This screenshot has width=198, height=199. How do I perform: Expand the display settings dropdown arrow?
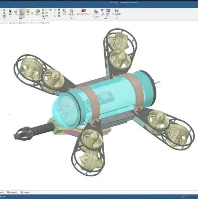pyautogui.click(x=109, y=16)
